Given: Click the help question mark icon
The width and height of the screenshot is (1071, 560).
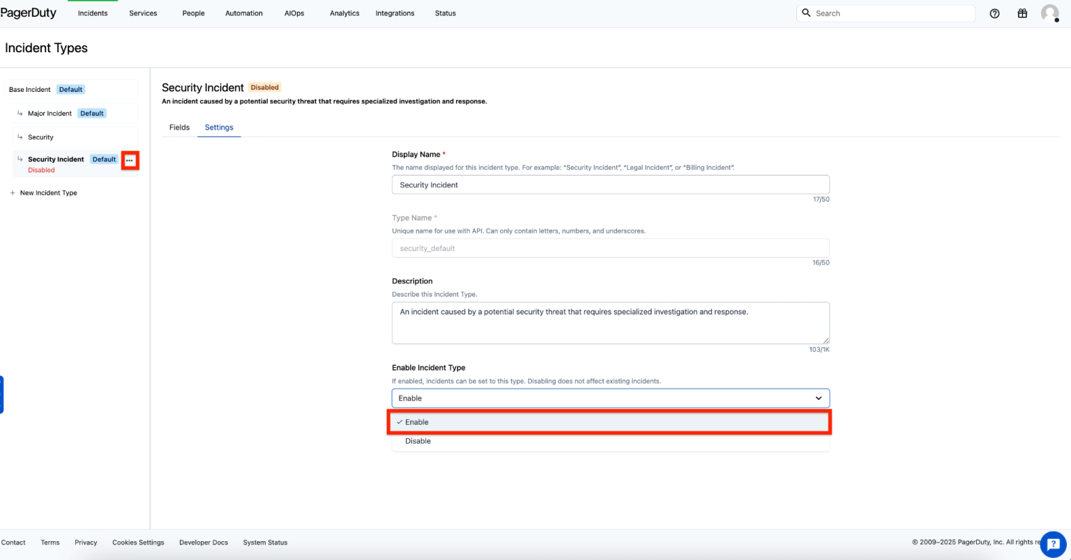Looking at the screenshot, I should (x=994, y=13).
